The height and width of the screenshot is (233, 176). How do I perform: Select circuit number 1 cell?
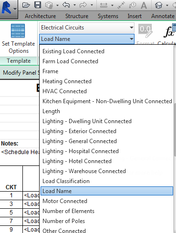11,195
